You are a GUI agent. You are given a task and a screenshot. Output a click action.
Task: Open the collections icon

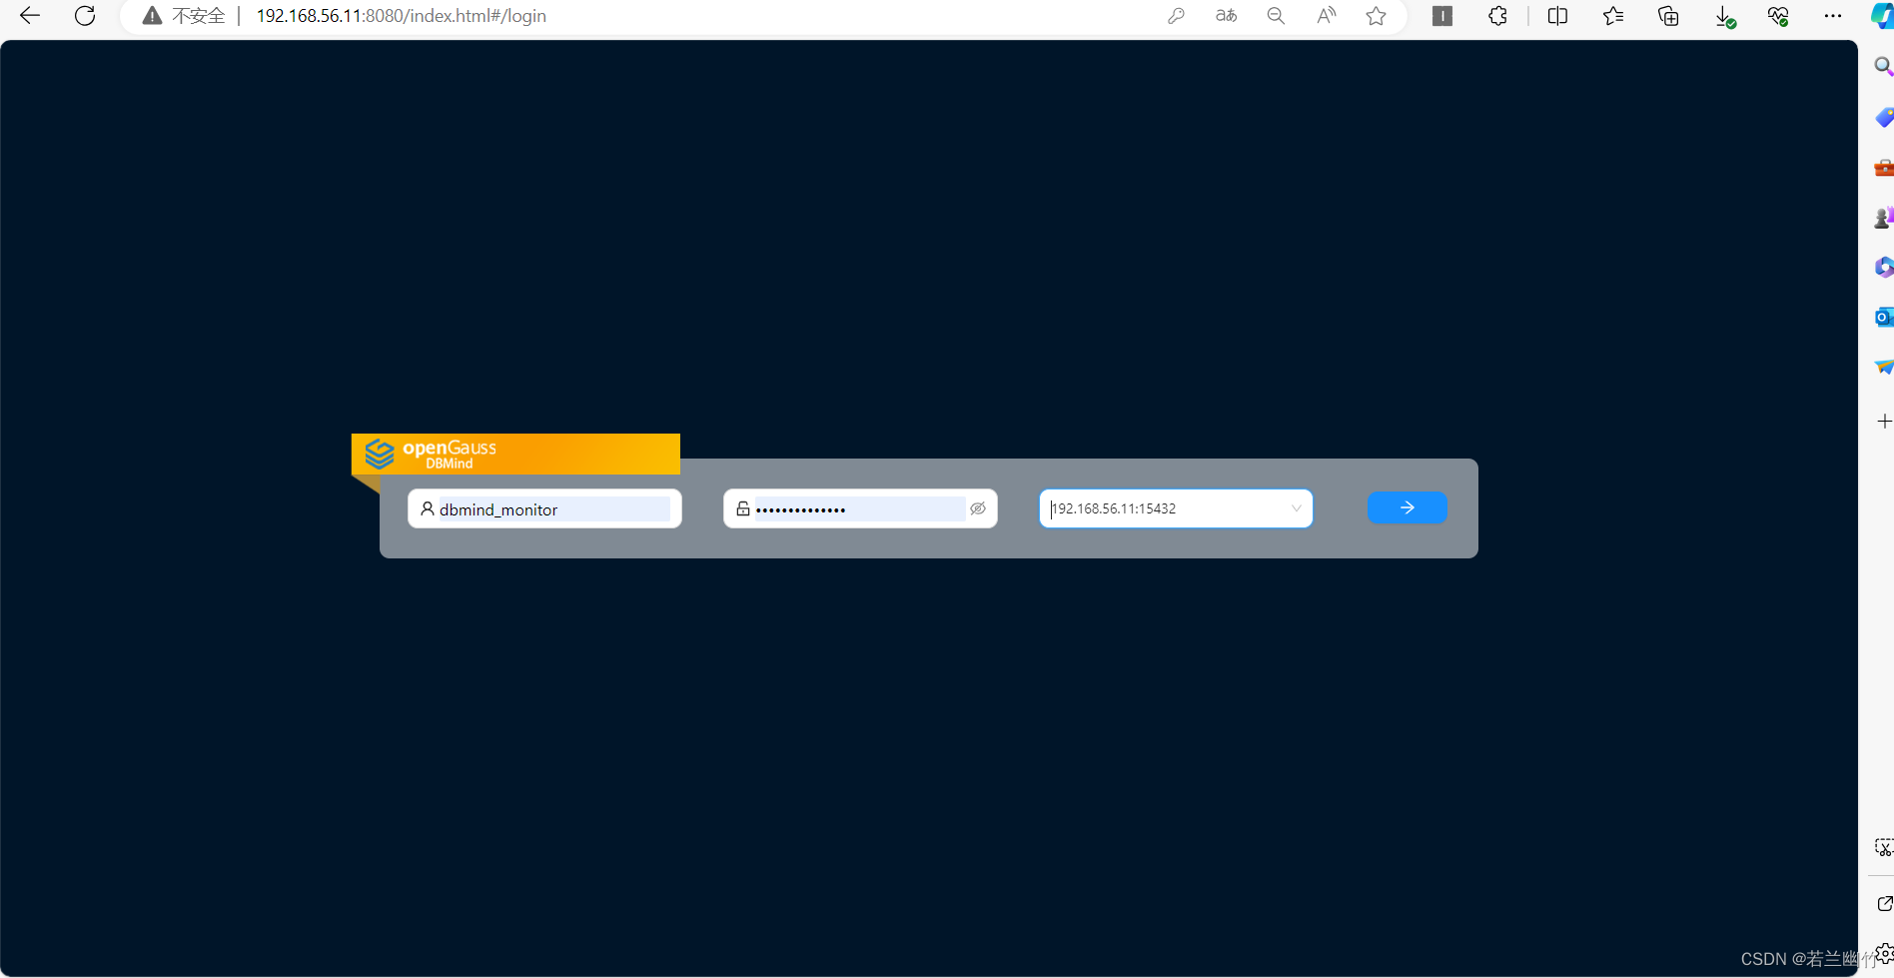(x=1668, y=16)
